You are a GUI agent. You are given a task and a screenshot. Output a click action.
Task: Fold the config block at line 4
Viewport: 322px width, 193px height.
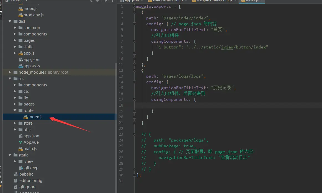[134, 24]
